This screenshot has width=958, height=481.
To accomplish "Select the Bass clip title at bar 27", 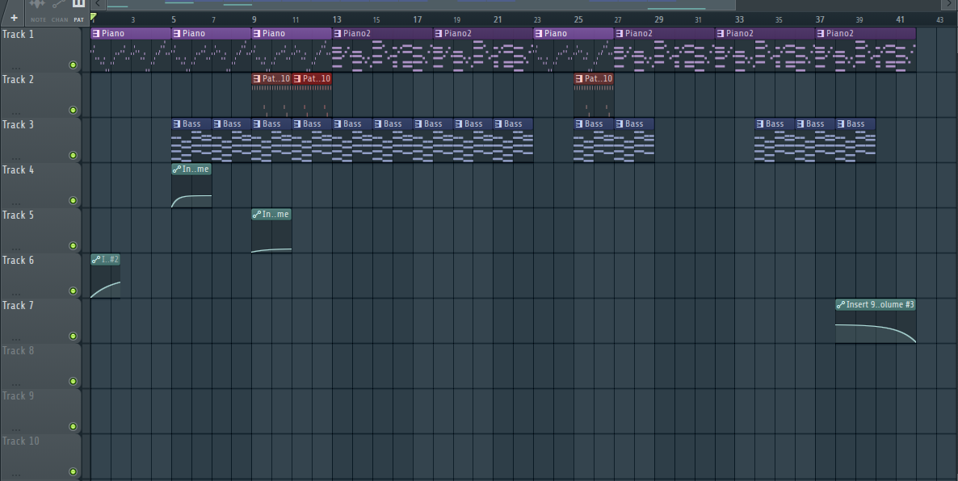I will 634,124.
